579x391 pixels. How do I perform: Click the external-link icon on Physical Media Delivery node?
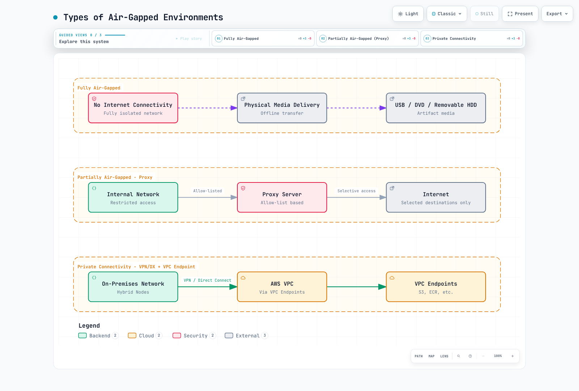[x=243, y=99]
